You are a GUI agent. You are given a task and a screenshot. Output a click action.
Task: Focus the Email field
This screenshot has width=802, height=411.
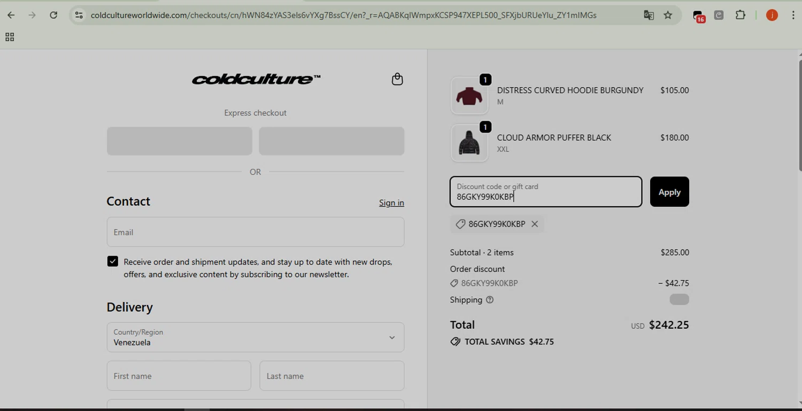click(256, 232)
